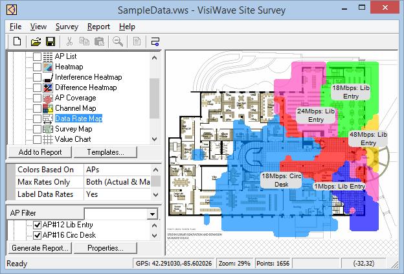Viewport: 404px width, 274px height.
Task: Open the File menu
Action: pos(16,27)
